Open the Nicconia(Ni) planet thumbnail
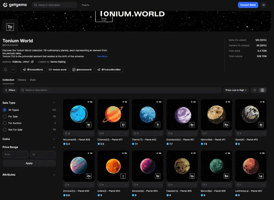 tap(79, 115)
